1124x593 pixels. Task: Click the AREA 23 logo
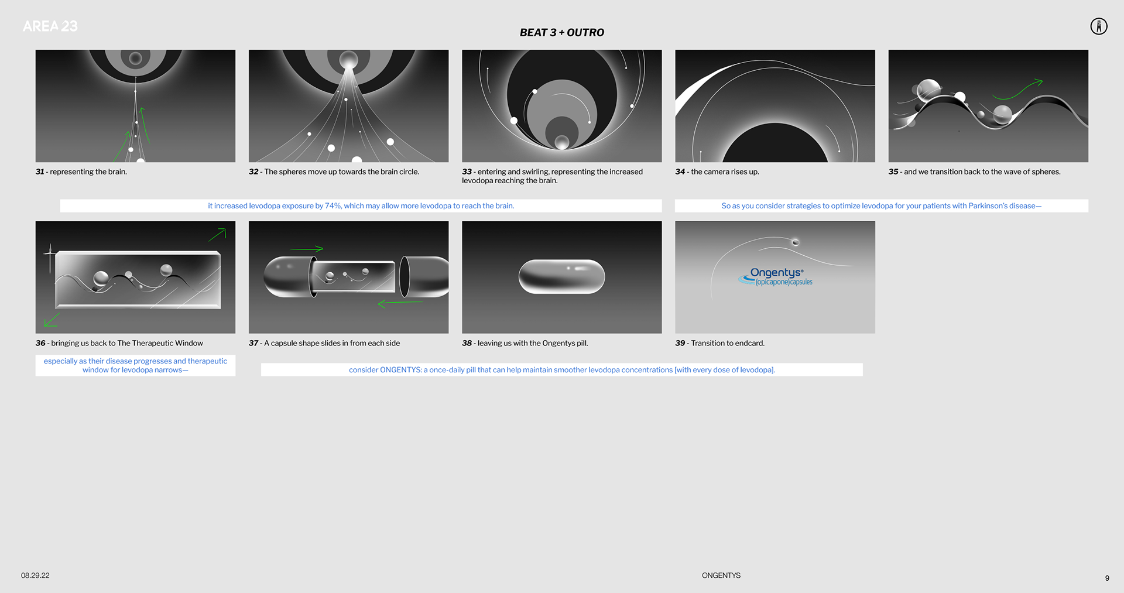(x=50, y=26)
